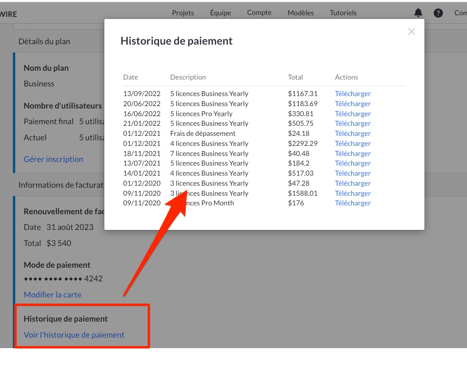Click the Modifier la carte link
This screenshot has height=365, width=467.
pos(53,295)
